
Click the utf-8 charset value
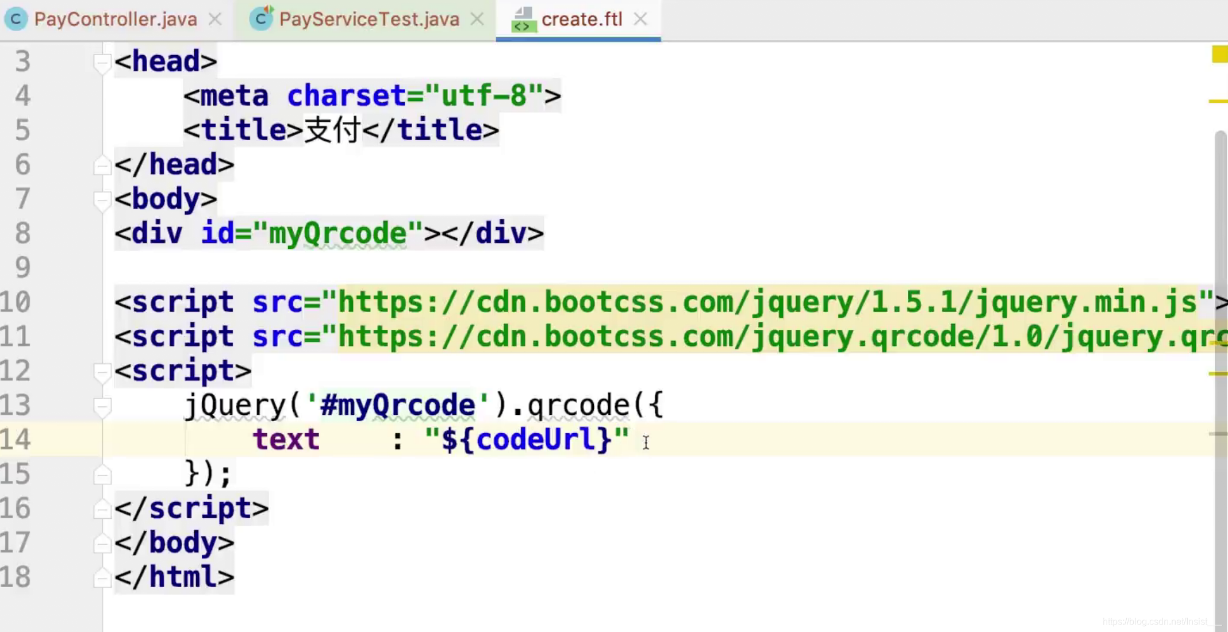483,95
